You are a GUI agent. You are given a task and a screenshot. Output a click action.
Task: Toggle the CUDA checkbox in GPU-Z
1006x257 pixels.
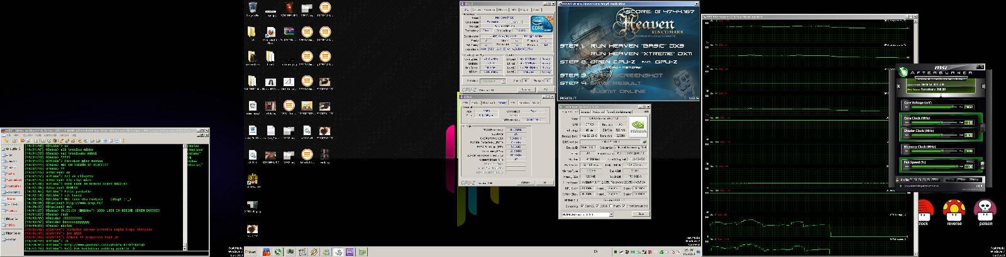(x=597, y=205)
